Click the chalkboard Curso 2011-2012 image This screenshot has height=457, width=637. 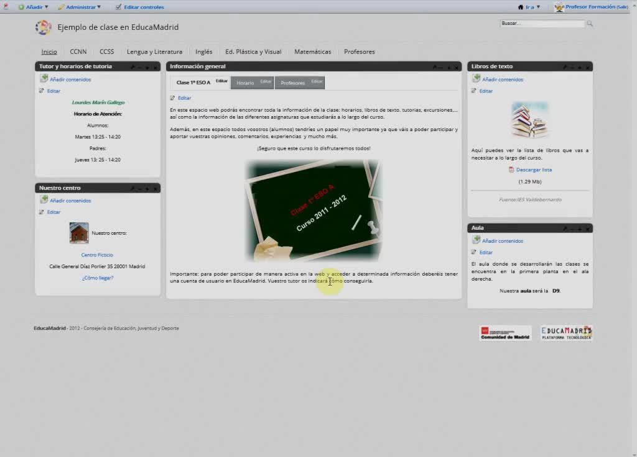[x=314, y=210]
